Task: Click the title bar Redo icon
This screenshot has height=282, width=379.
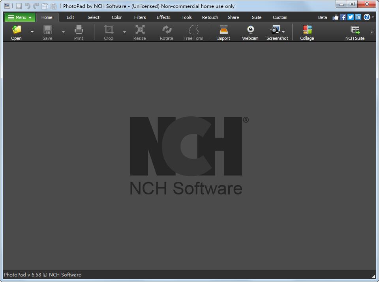Action: [x=36, y=6]
